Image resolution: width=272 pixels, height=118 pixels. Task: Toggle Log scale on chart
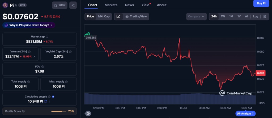pyautogui.click(x=256, y=17)
